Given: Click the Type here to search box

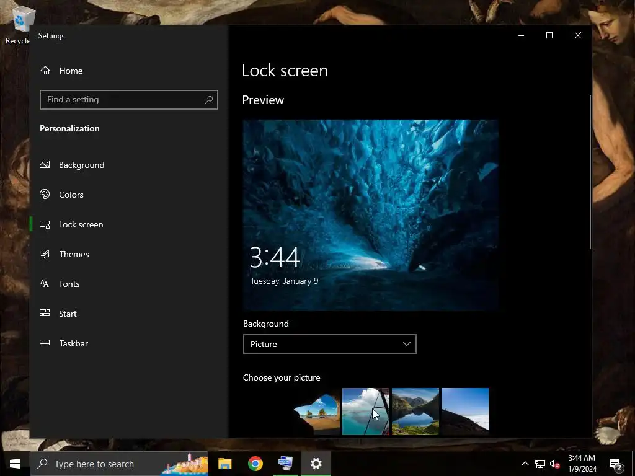Looking at the screenshot, I should 119,464.
